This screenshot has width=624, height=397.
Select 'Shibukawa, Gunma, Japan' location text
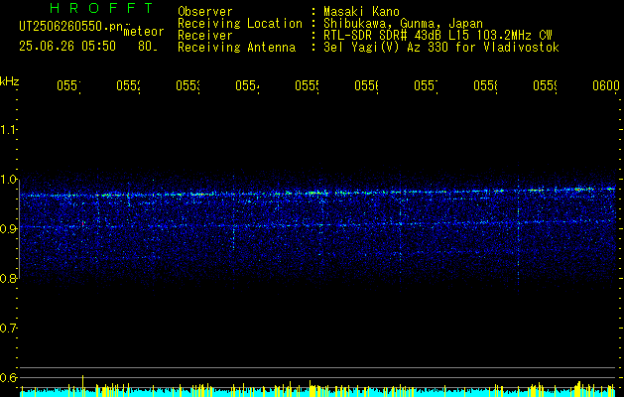pyautogui.click(x=403, y=24)
